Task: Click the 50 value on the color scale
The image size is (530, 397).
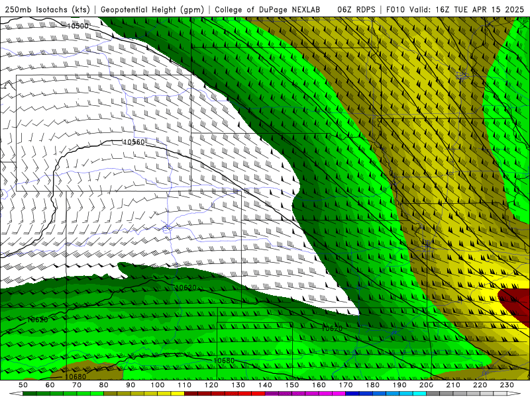Action: pos(23,385)
